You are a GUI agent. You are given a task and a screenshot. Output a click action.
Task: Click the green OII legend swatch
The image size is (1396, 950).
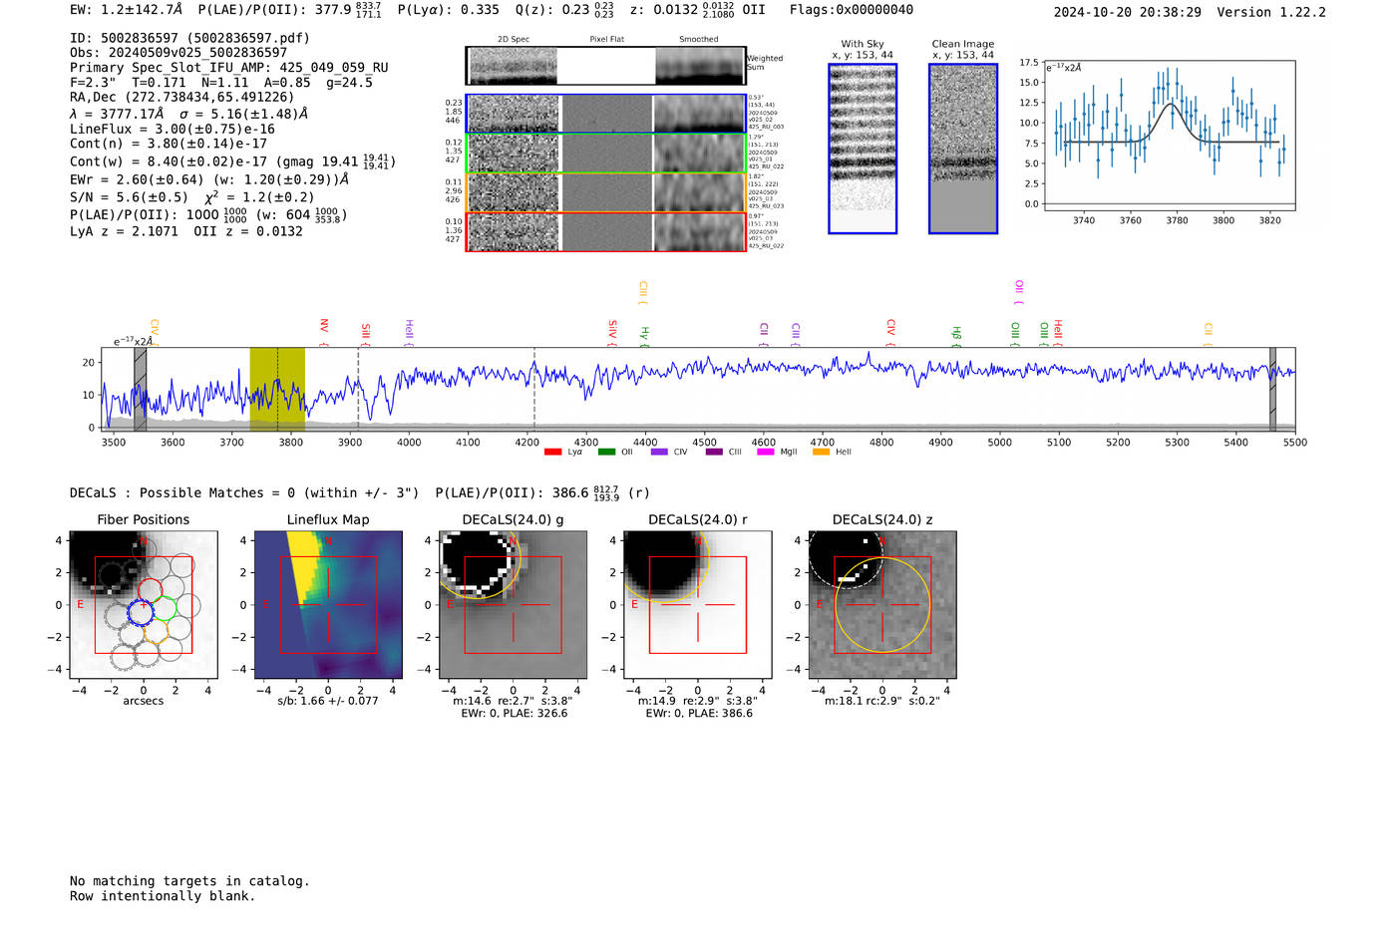[x=606, y=453]
